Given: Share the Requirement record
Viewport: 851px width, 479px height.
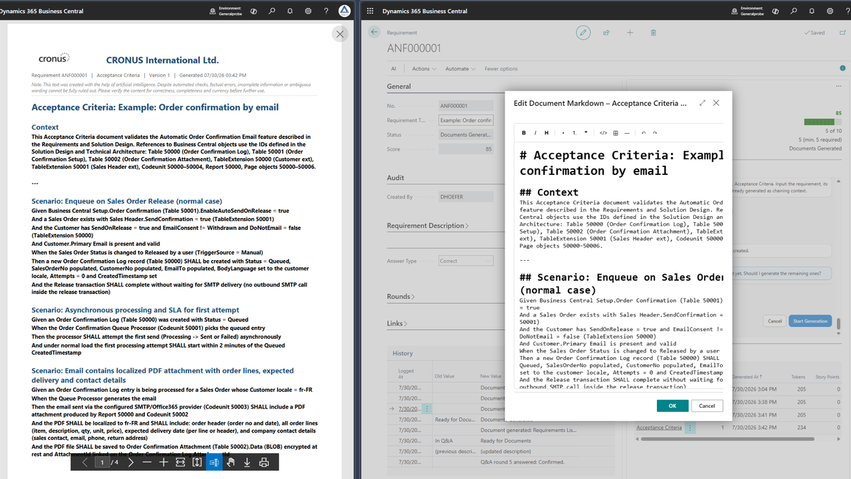Looking at the screenshot, I should 606,33.
